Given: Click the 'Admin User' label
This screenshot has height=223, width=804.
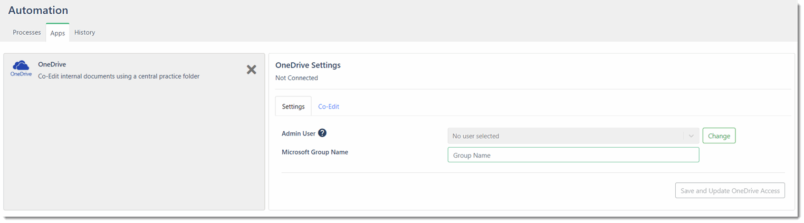Looking at the screenshot, I should point(299,133).
